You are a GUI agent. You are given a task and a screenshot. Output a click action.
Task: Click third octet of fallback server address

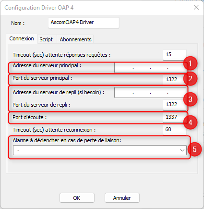pos(159,93)
